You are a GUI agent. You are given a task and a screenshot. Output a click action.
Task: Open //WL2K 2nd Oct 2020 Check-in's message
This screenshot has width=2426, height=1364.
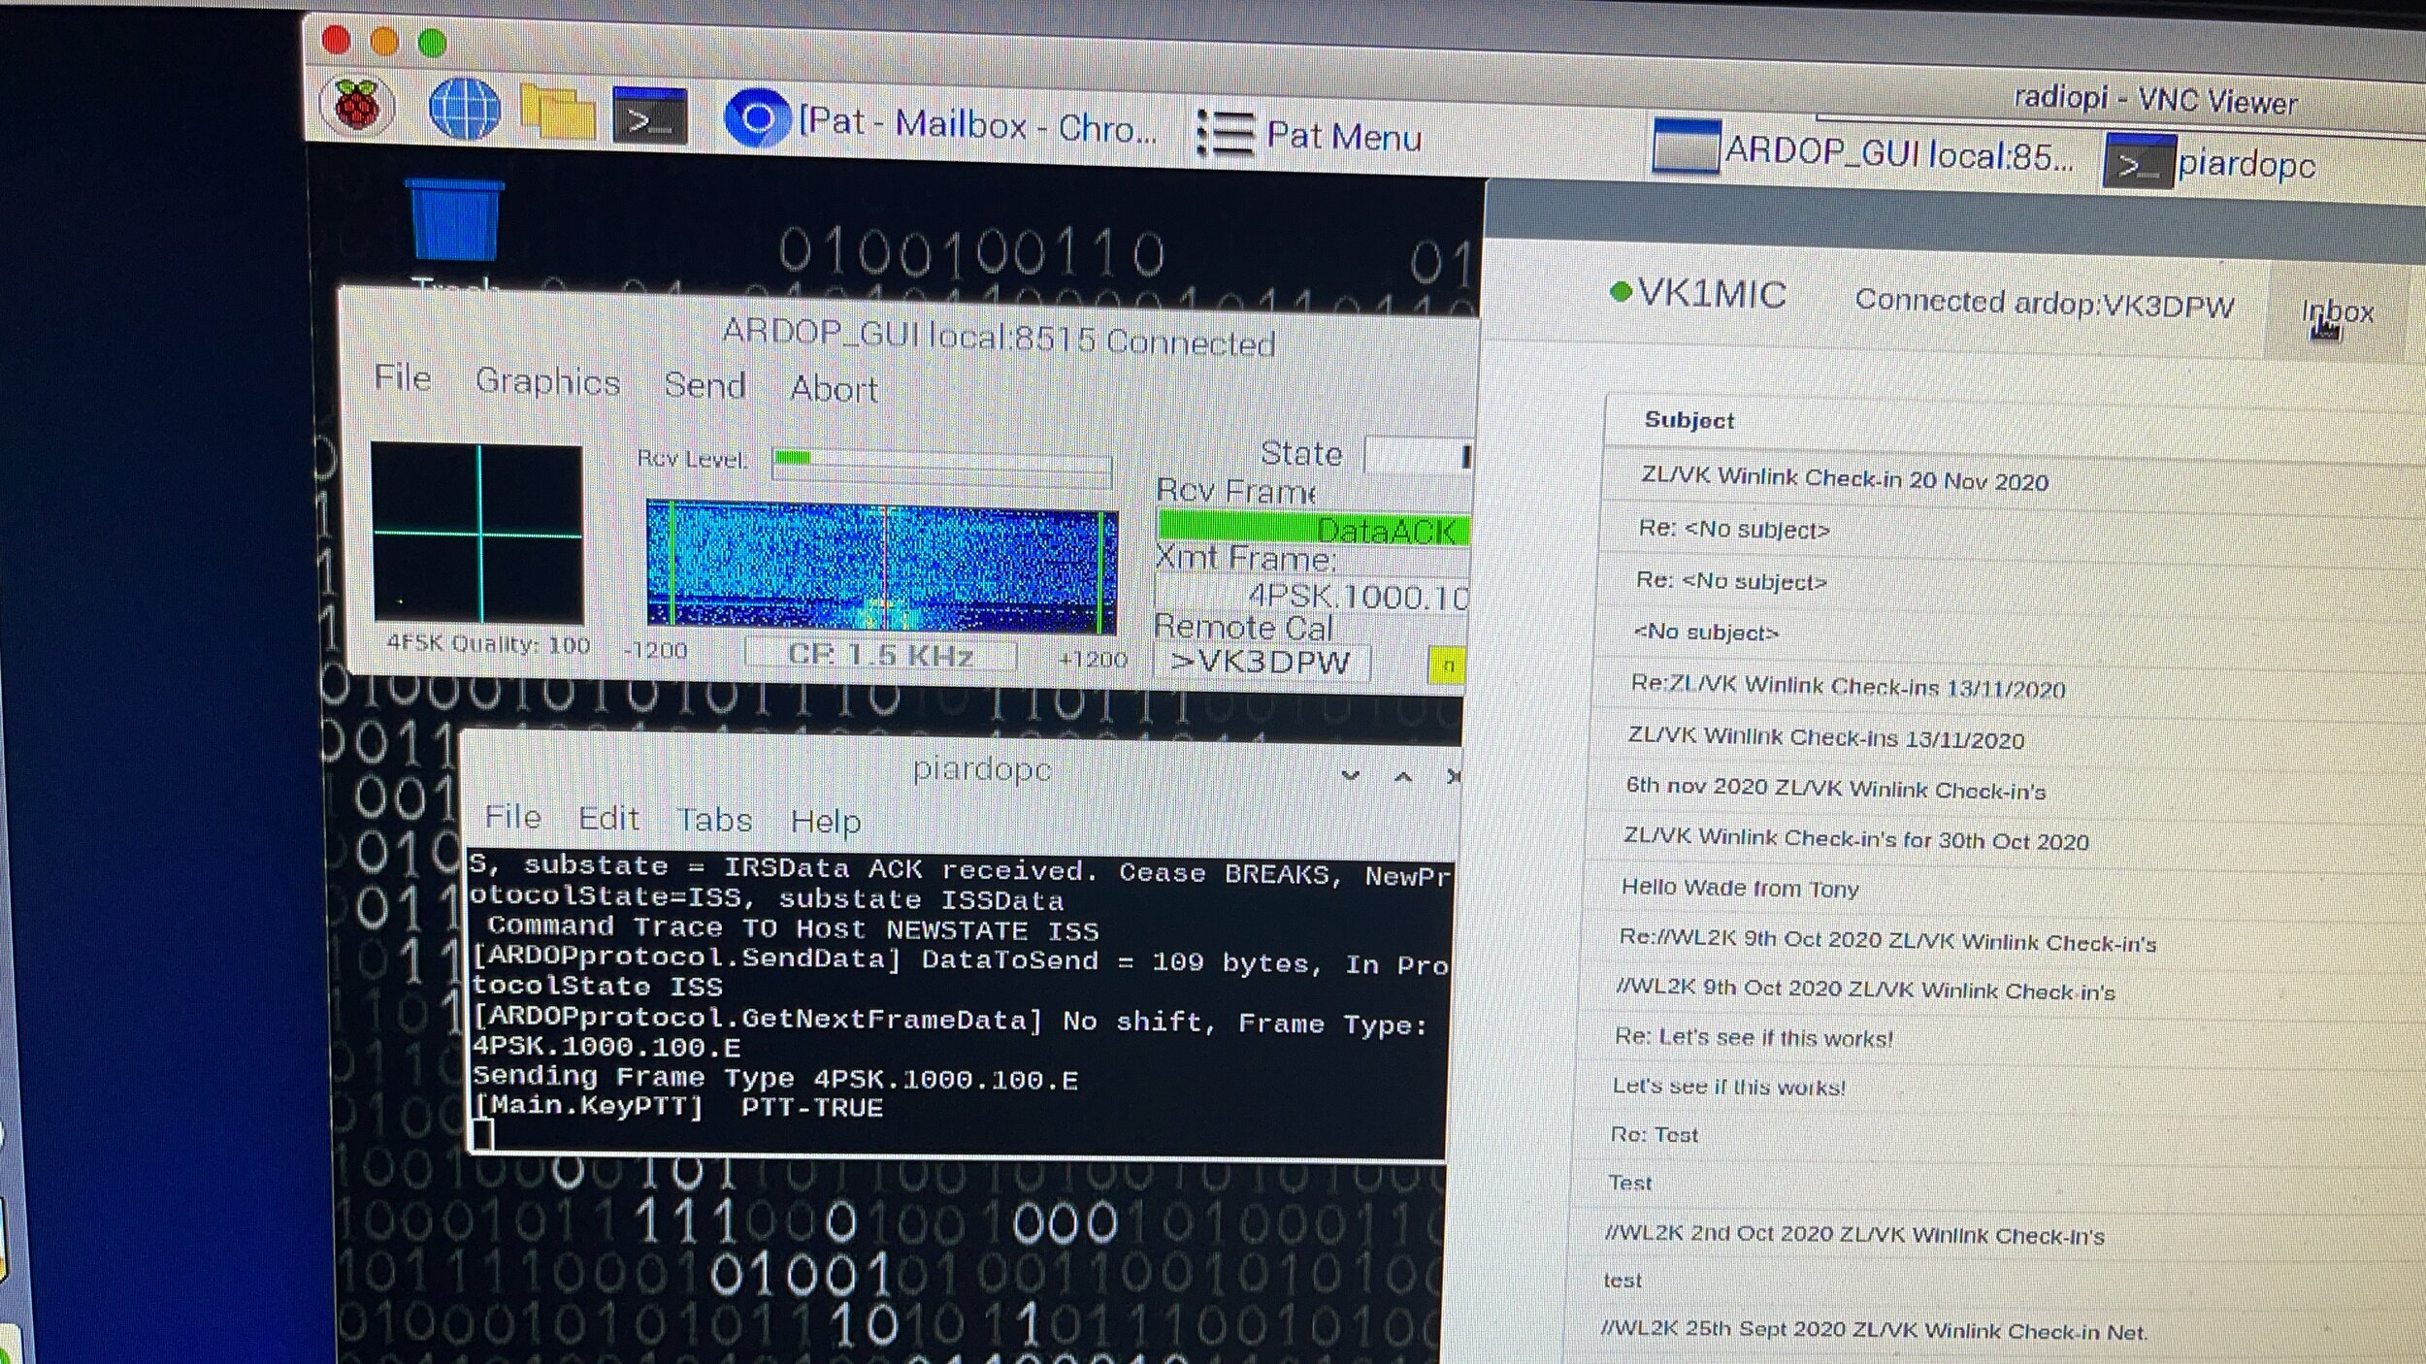click(1854, 1235)
